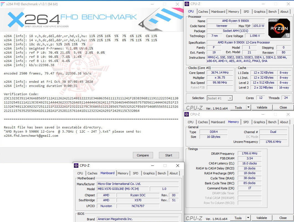This screenshot has height=222, width=294.
Task: Open About tab in Memory CPU-Z window
Action: tap(284, 122)
